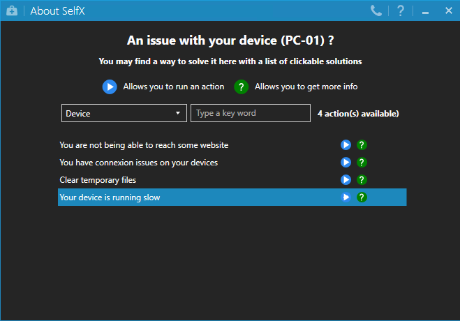Show more info about connexion issues

point(362,163)
